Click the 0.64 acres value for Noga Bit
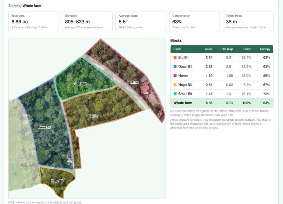283x204 pixels. (x=209, y=85)
